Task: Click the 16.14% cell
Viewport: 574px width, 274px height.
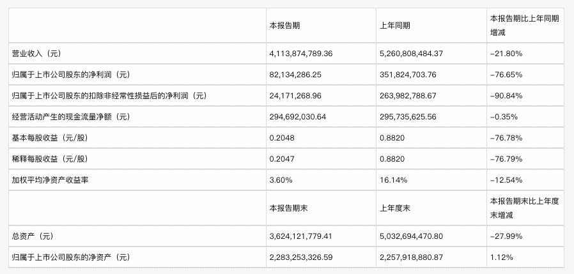Action: [391, 180]
